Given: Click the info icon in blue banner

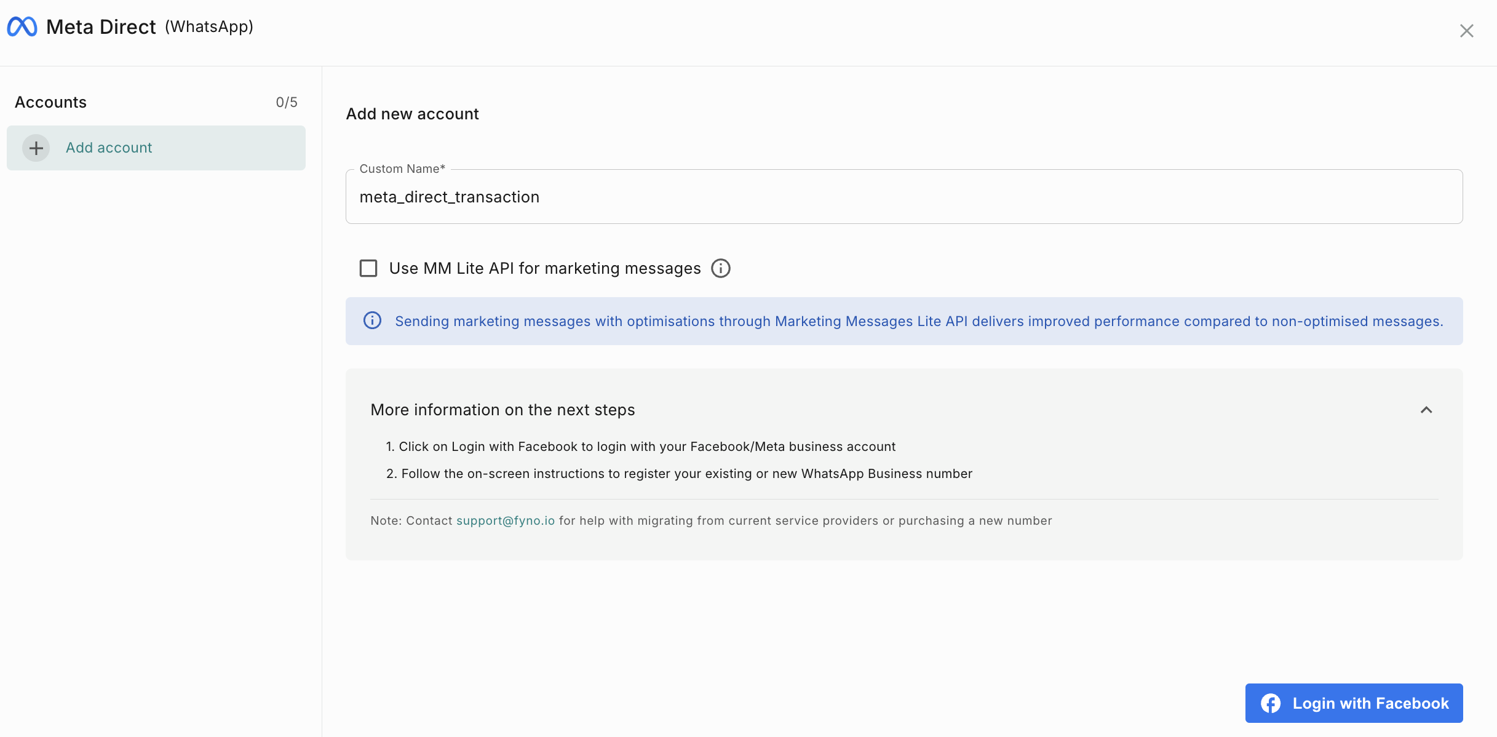Looking at the screenshot, I should coord(372,321).
